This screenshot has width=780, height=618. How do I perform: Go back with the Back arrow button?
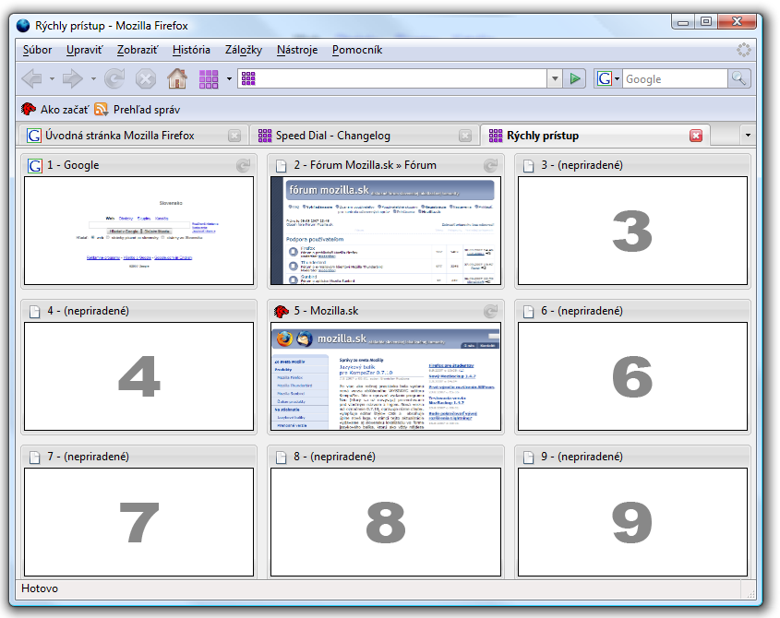(31, 78)
